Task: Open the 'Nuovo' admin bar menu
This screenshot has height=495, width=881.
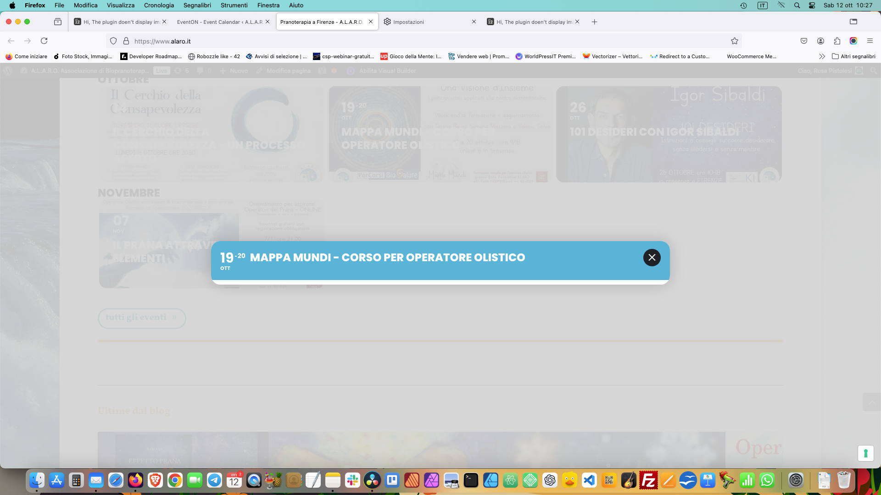Action: tap(234, 71)
